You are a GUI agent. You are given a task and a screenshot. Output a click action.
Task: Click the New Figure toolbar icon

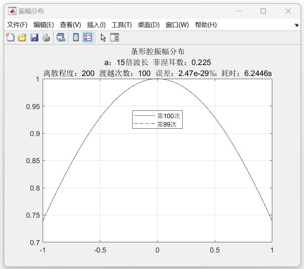coord(10,37)
